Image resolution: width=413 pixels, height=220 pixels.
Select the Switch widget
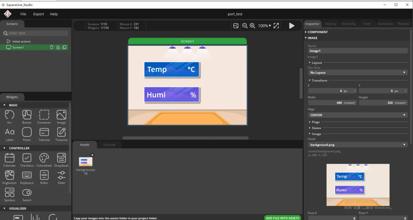[x=27, y=193]
